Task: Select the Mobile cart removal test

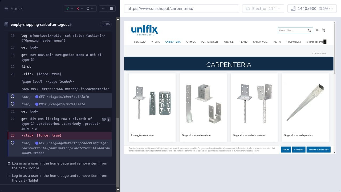Action: point(59,166)
